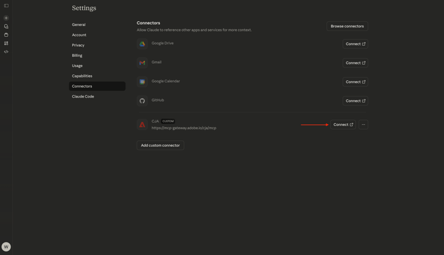Open the code icon in sidebar
The image size is (444, 255).
[7, 52]
